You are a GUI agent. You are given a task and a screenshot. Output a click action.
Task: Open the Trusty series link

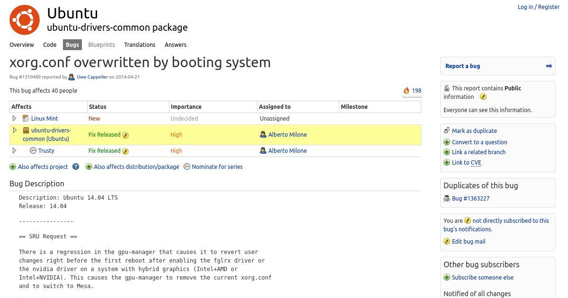coord(46,150)
